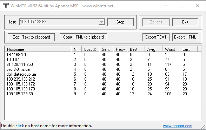Open the www.appnor.com link

point(178,126)
